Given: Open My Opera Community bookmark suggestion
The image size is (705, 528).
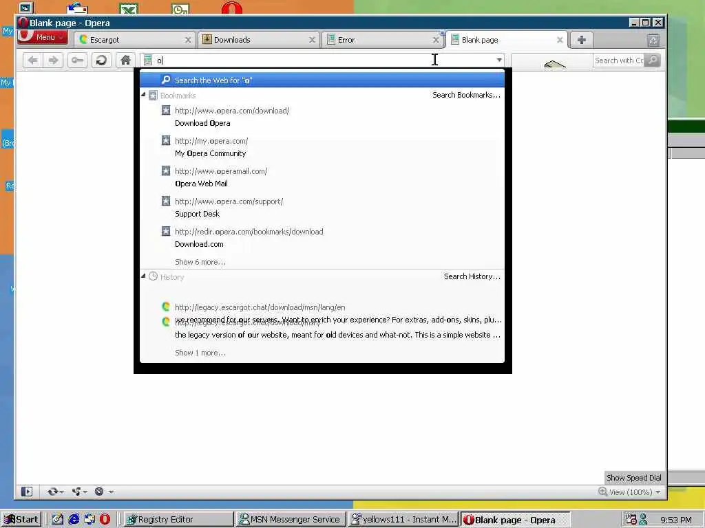Looking at the screenshot, I should 322,147.
